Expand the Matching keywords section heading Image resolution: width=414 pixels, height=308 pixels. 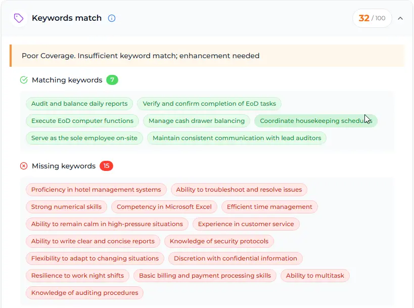67,80
